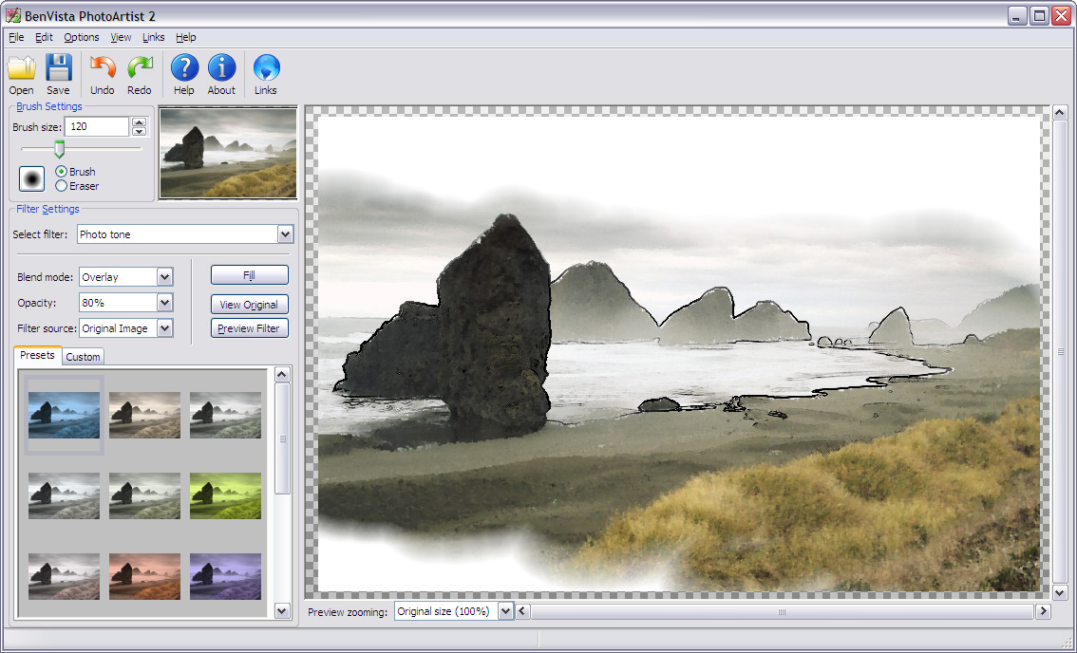
Task: Click the brush size slider handle
Action: [x=59, y=149]
